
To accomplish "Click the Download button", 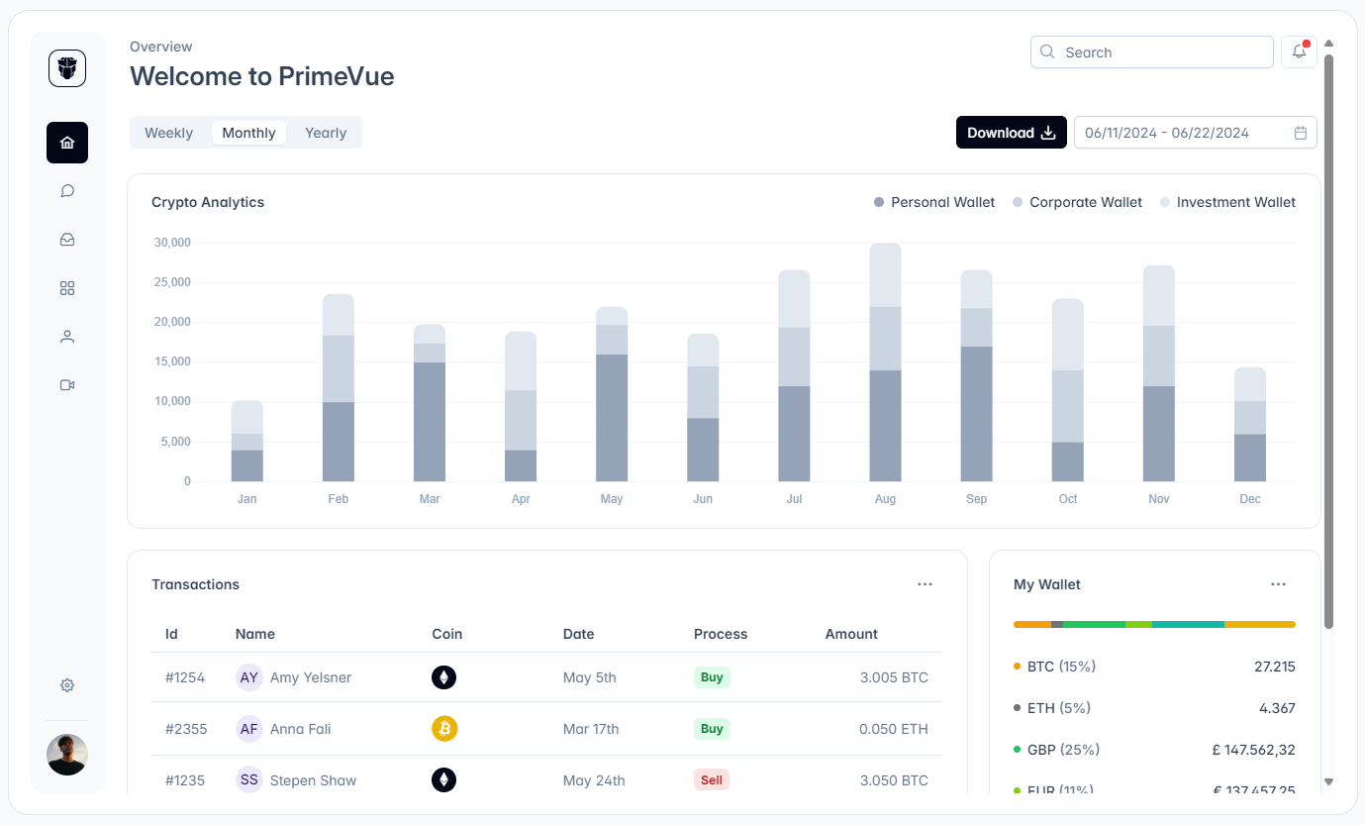I will [1011, 133].
